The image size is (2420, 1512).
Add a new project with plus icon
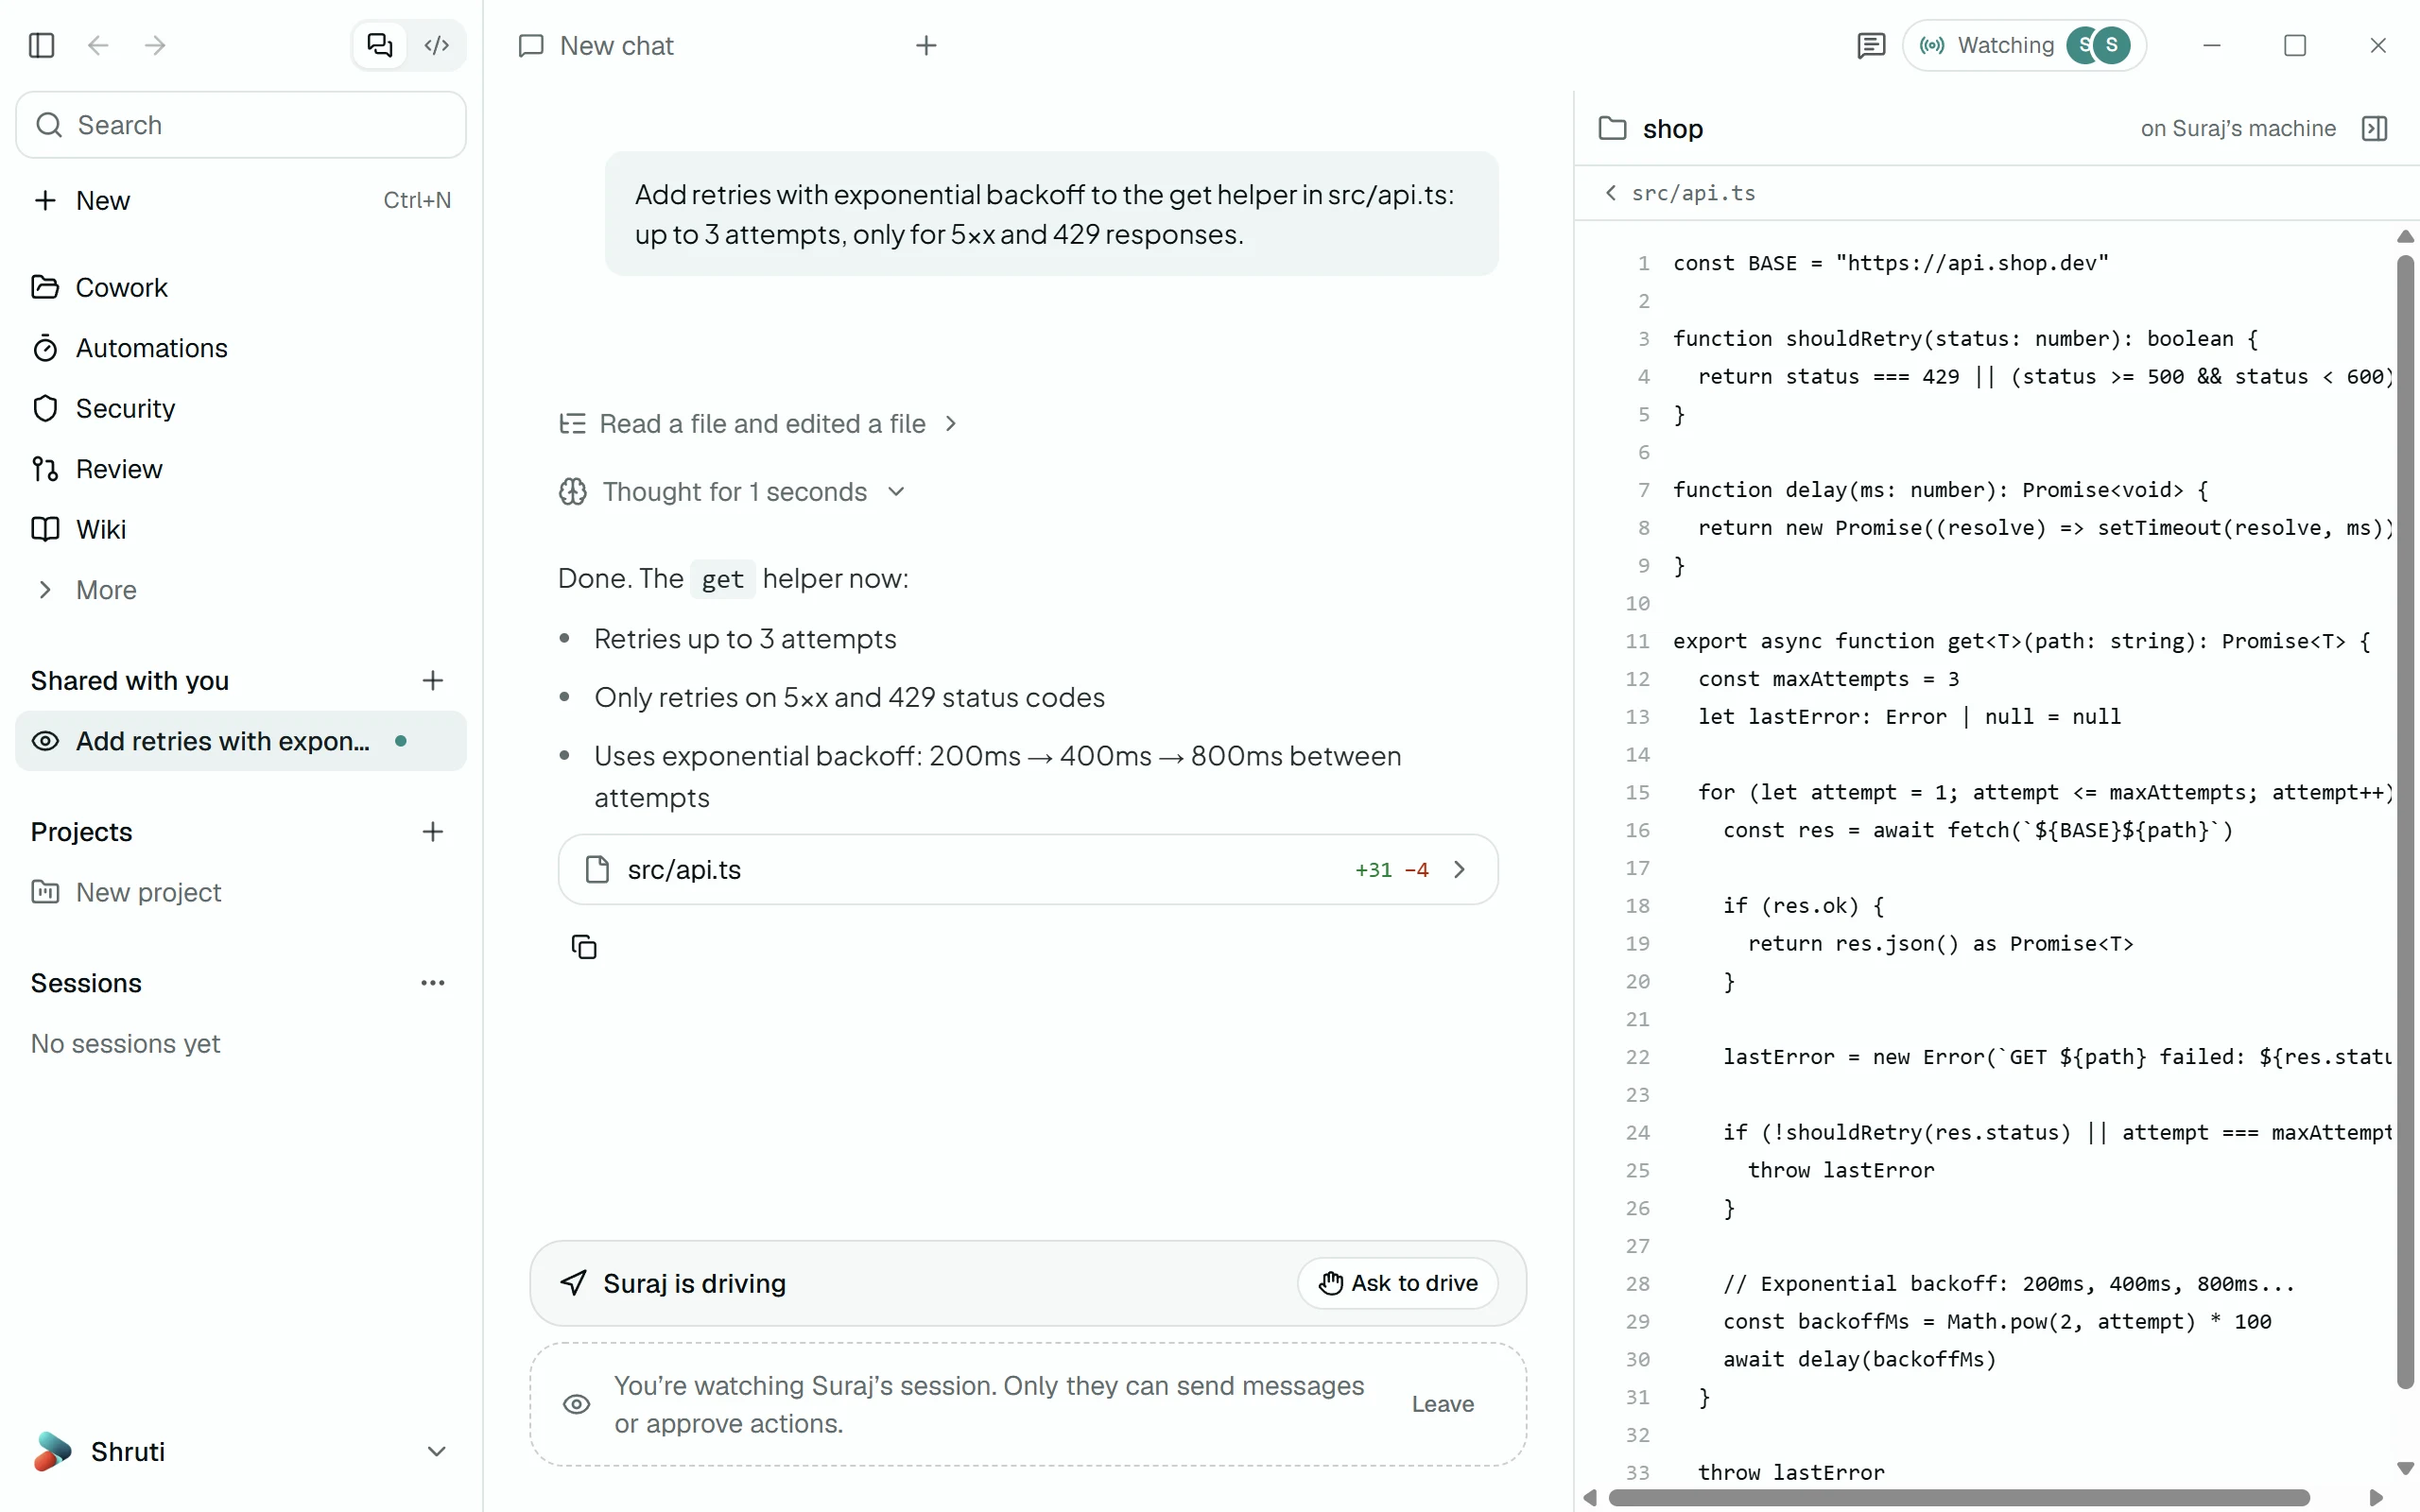[x=433, y=832]
